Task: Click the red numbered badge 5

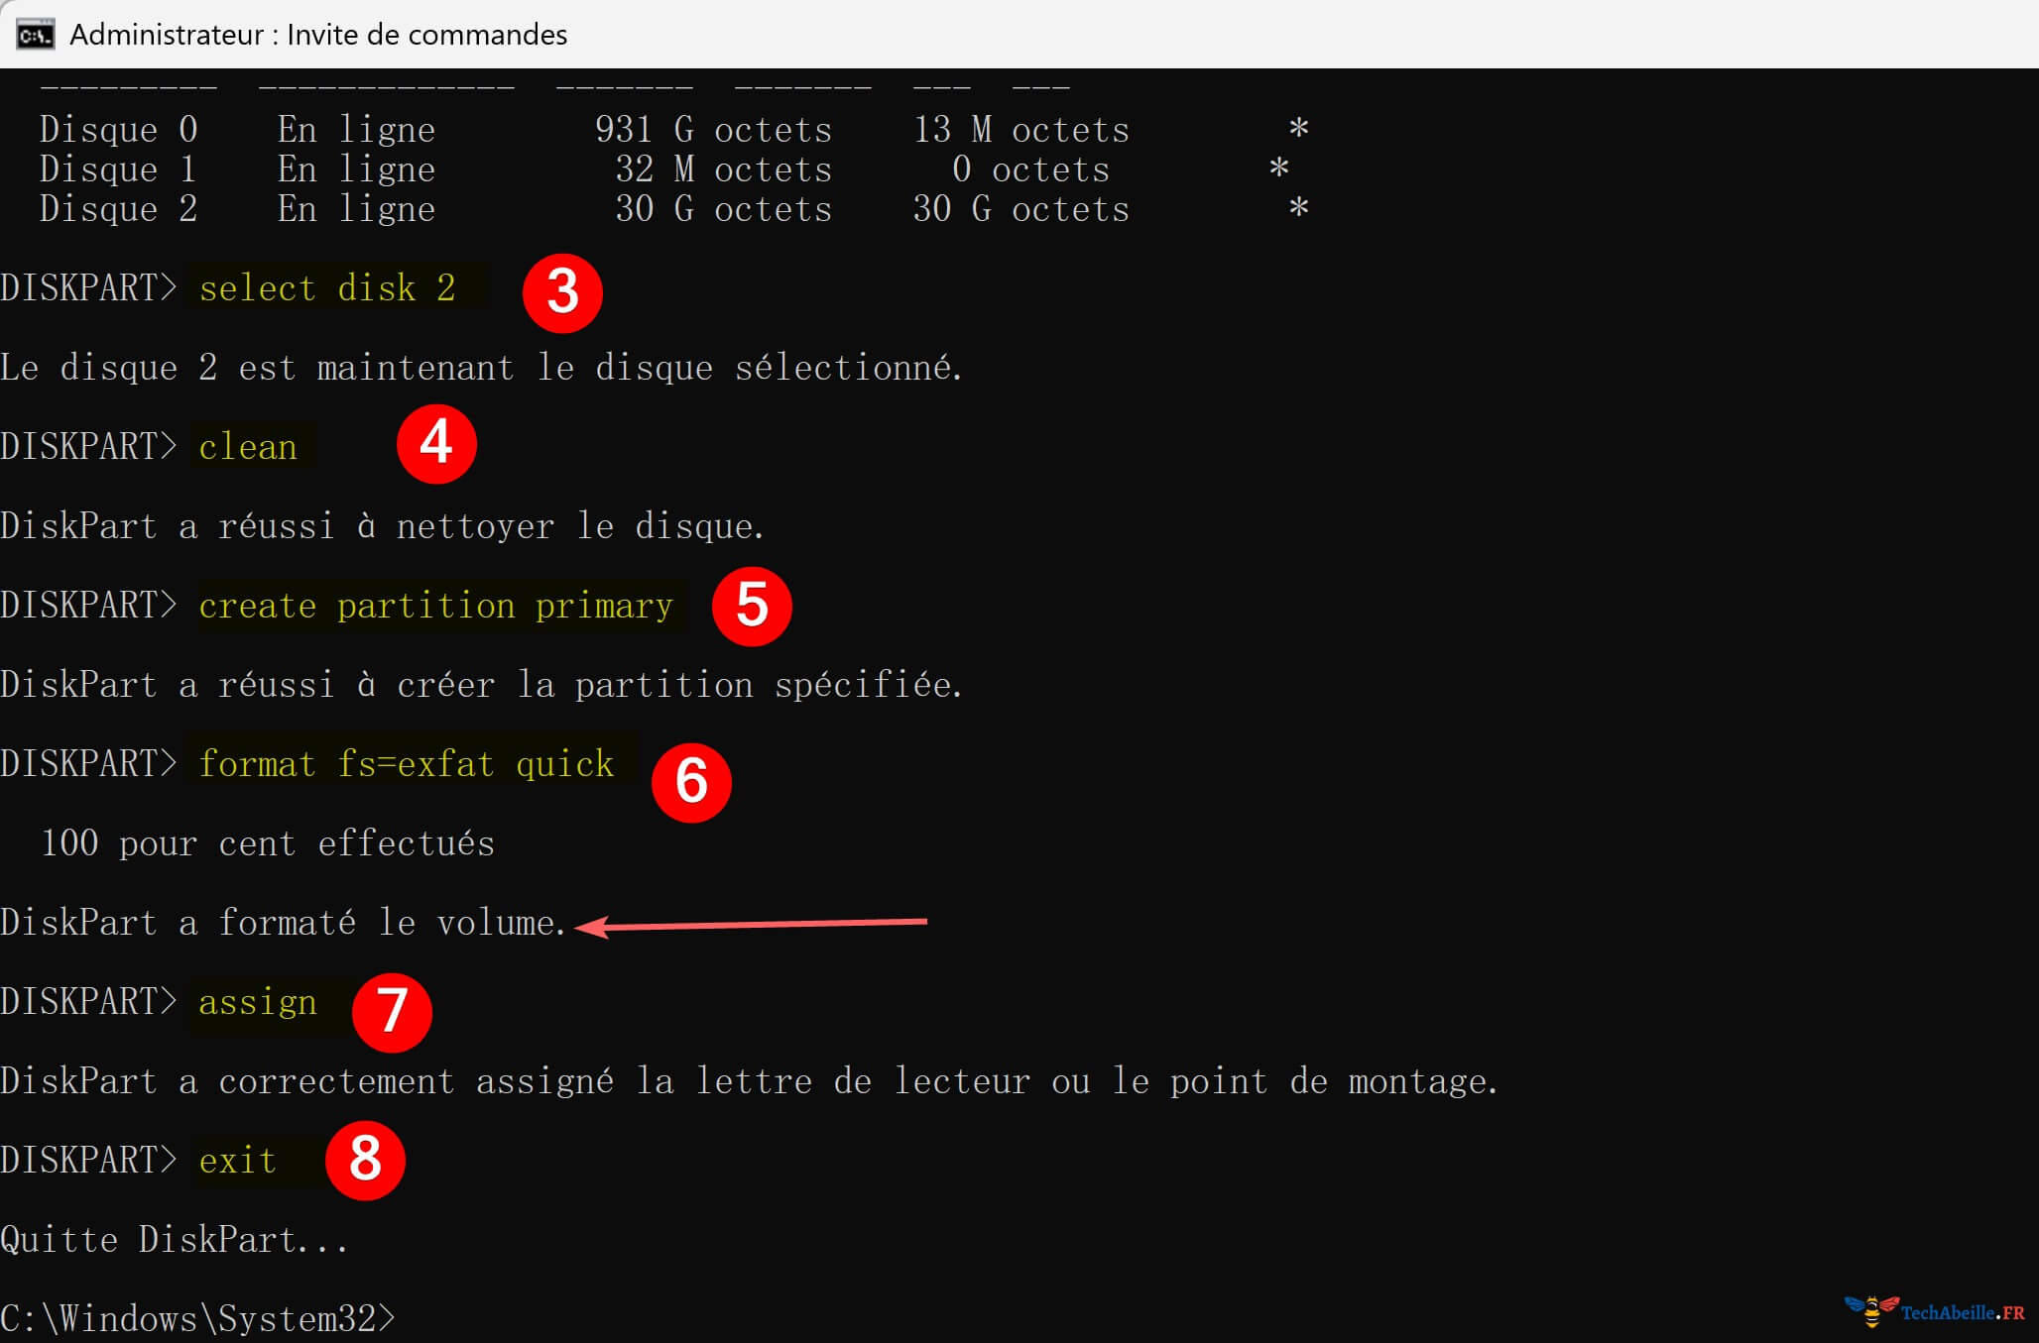Action: click(x=752, y=606)
